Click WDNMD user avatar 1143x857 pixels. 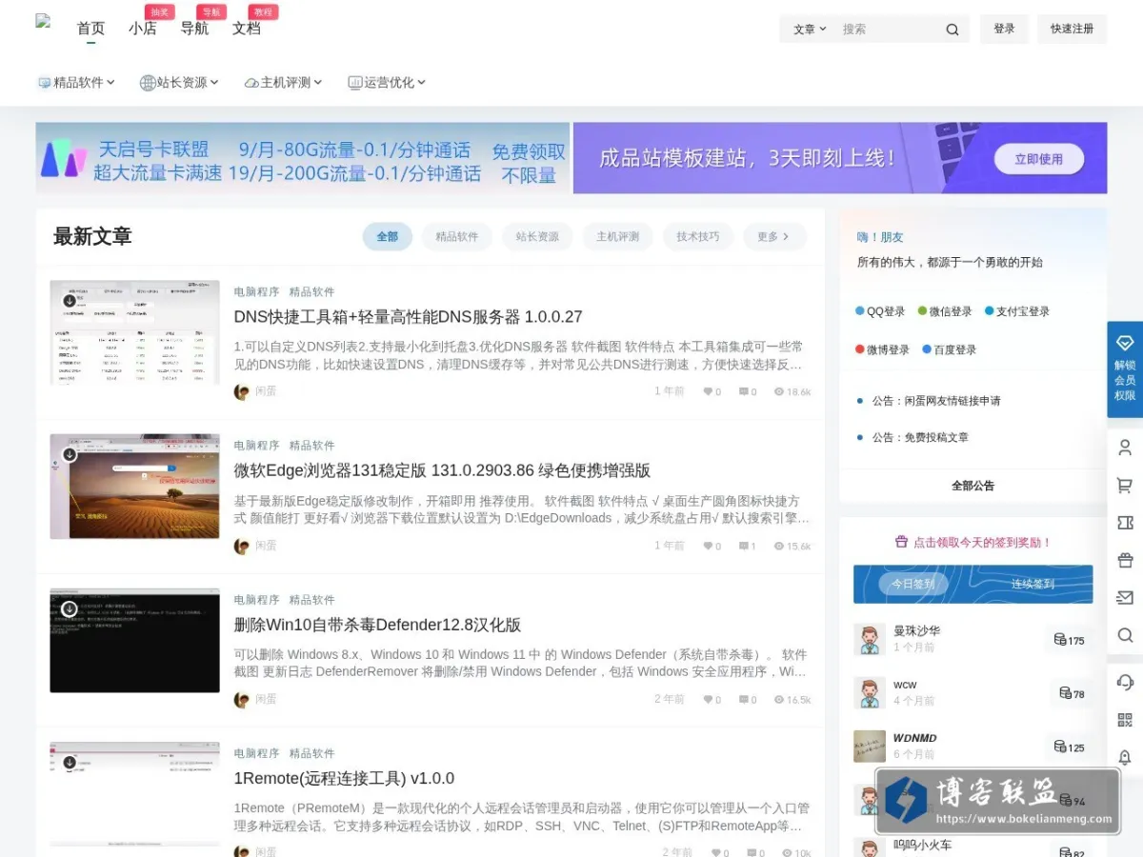pyautogui.click(x=870, y=746)
